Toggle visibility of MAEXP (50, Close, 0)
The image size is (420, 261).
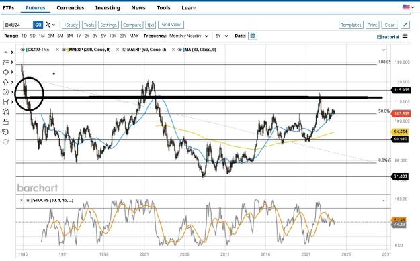pos(124,50)
